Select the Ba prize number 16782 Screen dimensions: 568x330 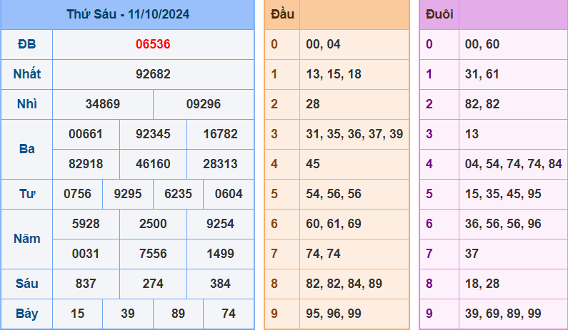point(220,134)
